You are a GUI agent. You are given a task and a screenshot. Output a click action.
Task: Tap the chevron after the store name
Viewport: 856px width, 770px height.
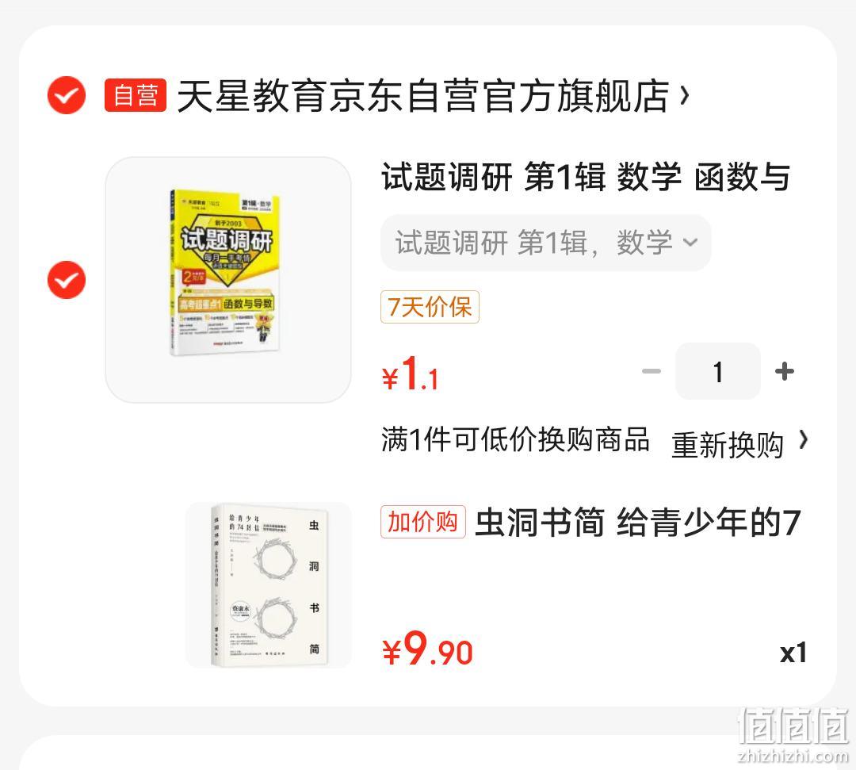point(685,96)
